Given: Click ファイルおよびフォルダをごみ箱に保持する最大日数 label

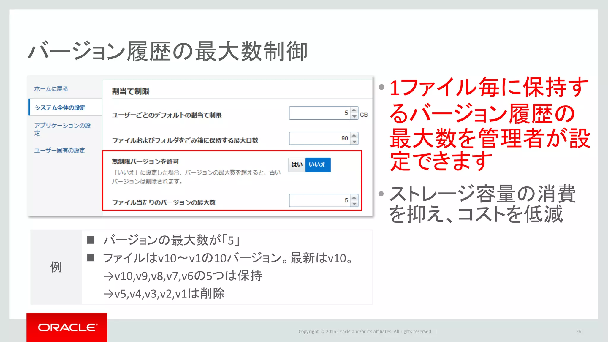Looking at the screenshot, I should tap(185, 140).
